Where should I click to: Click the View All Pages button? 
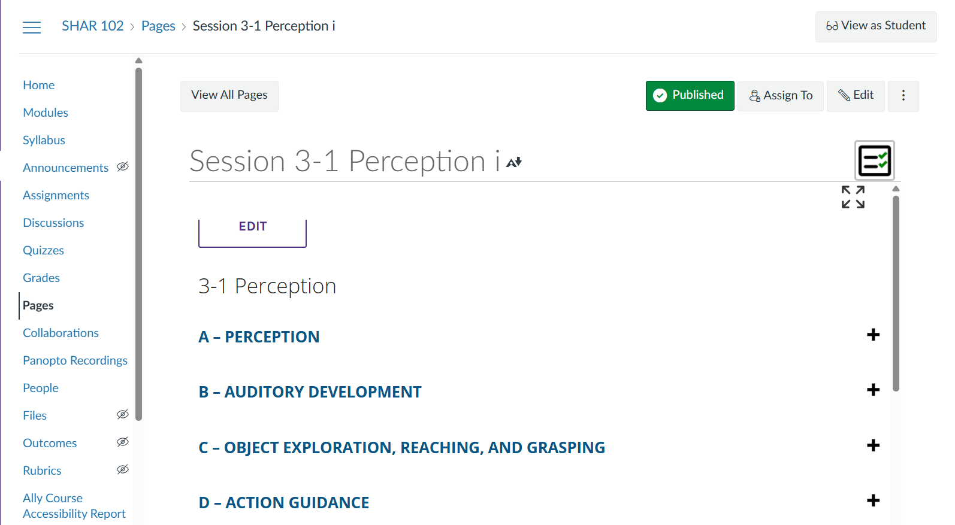pyautogui.click(x=229, y=96)
